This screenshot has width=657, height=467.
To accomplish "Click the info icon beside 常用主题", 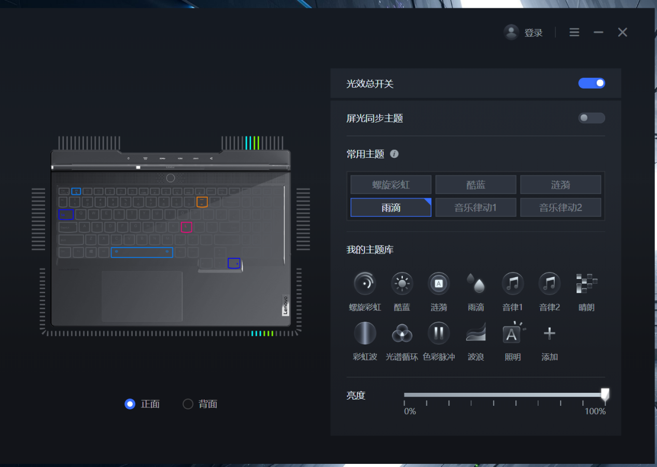I will click(x=395, y=154).
